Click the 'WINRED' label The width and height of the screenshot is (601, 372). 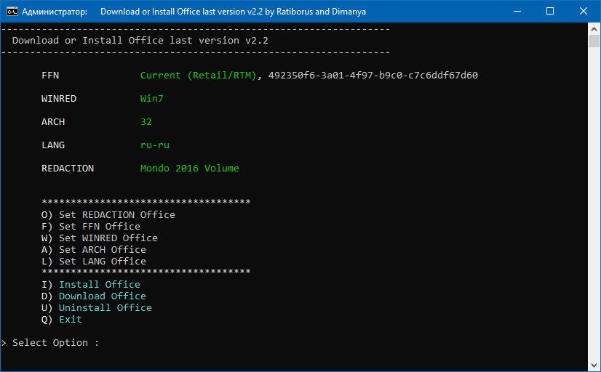click(59, 99)
